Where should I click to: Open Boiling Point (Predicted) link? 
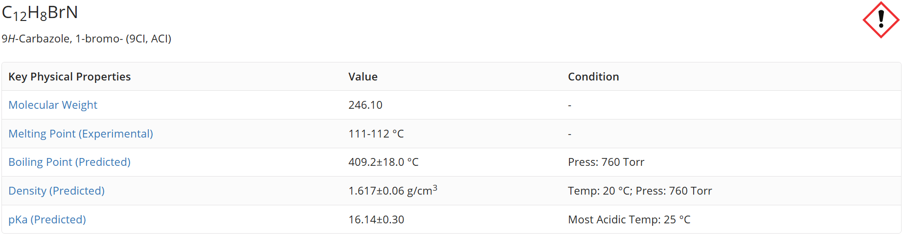pos(69,162)
